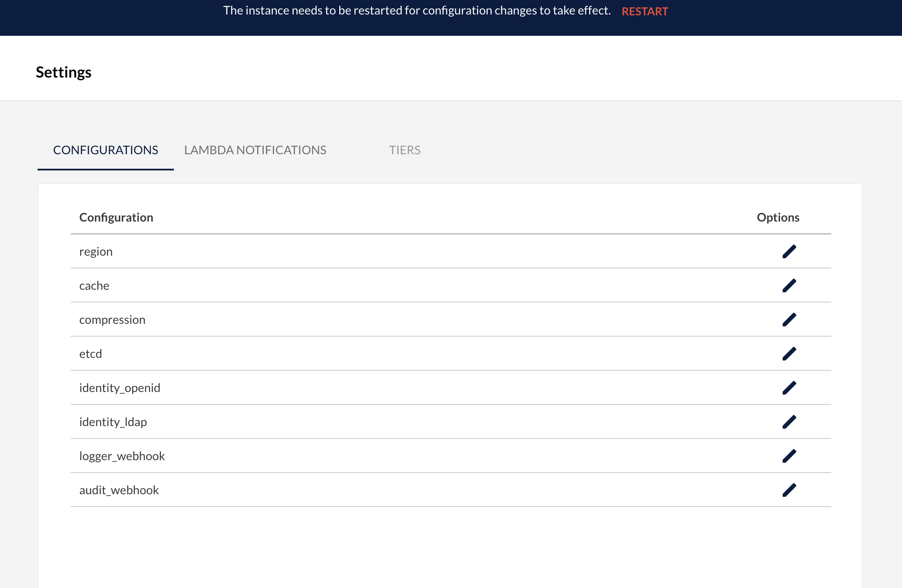Select the audit_webhook configuration row
Viewport: 902px width, 588px height.
[x=119, y=490]
